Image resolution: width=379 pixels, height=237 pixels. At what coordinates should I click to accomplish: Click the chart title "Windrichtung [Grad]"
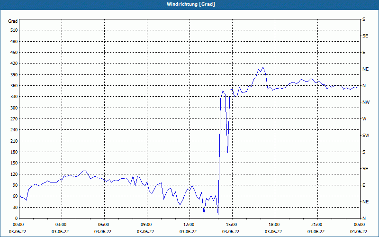point(191,4)
